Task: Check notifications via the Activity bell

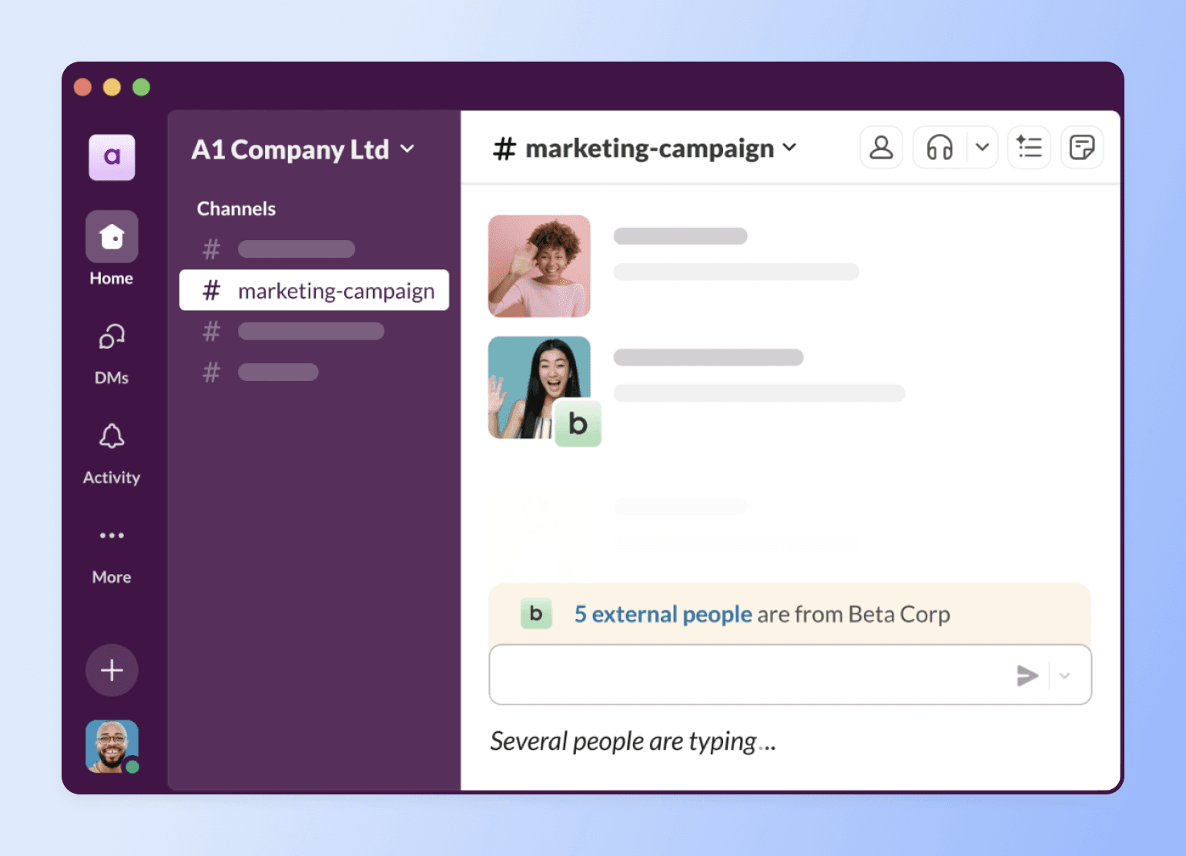Action: pos(111,436)
